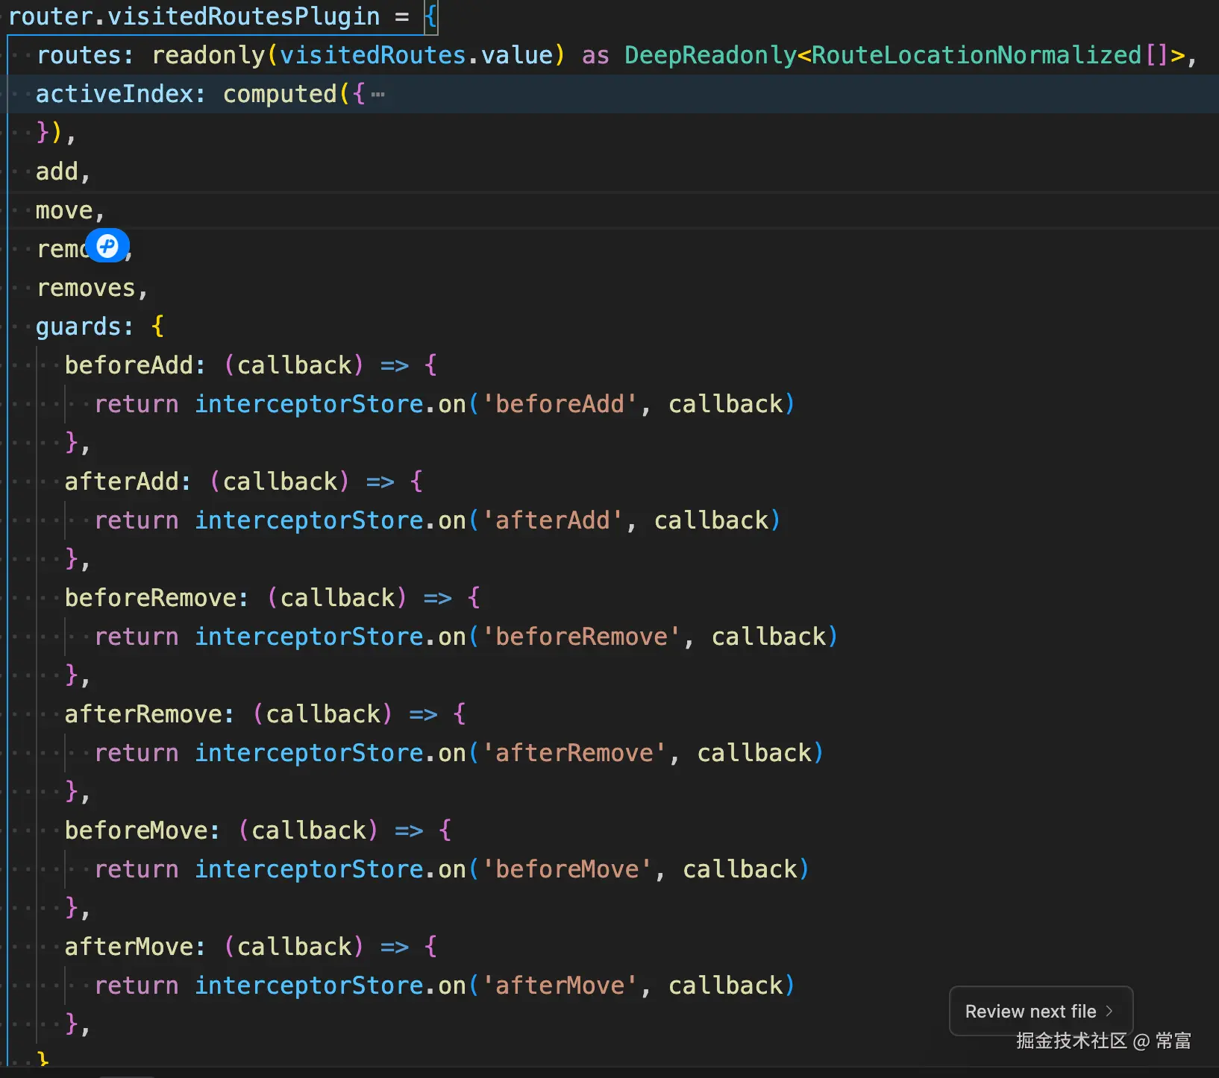The image size is (1219, 1078).
Task: Click the 'readonly' function call
Action: 208,55
